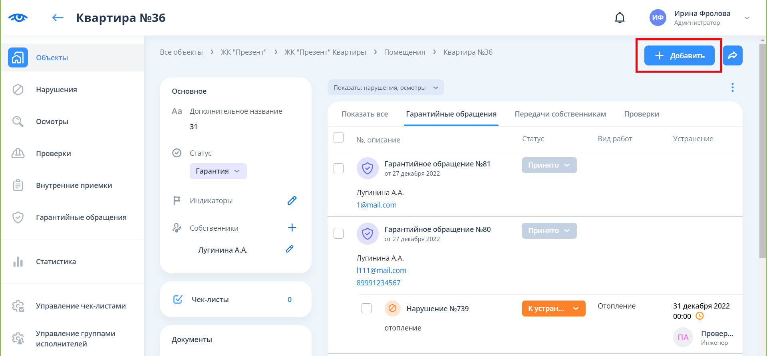Screen dimensions: 767x356
Task: Switch to the Передачи собственникам tab
Action: 560,114
